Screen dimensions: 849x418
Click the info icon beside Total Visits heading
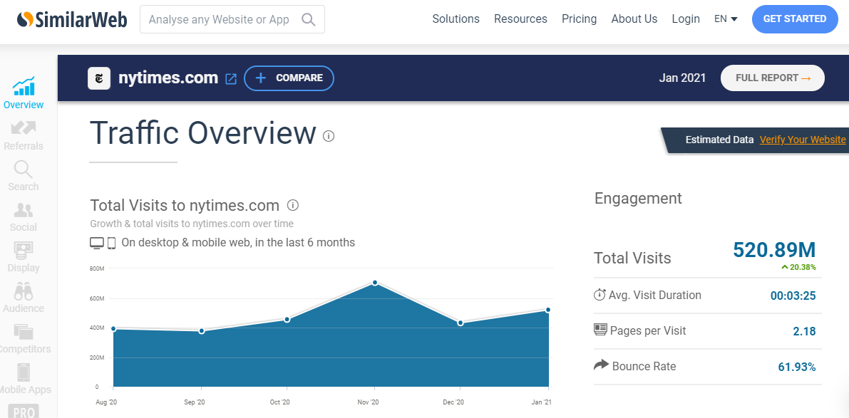pyautogui.click(x=293, y=206)
